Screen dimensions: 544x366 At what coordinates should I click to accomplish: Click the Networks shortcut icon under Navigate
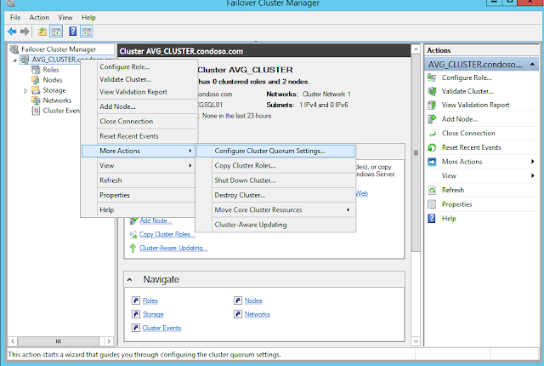coord(238,314)
